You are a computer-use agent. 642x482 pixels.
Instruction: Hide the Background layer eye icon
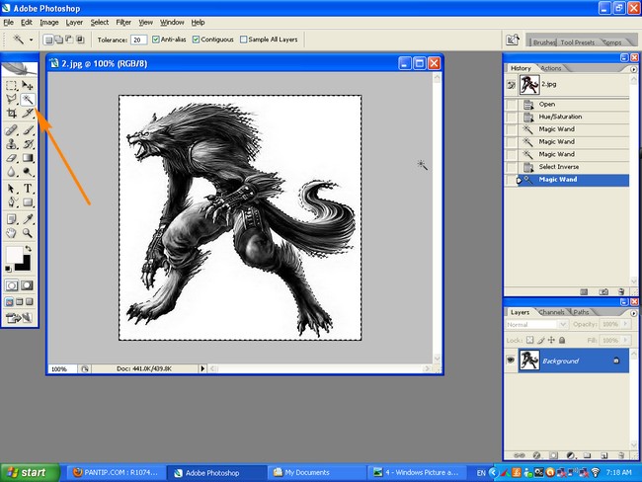click(511, 361)
